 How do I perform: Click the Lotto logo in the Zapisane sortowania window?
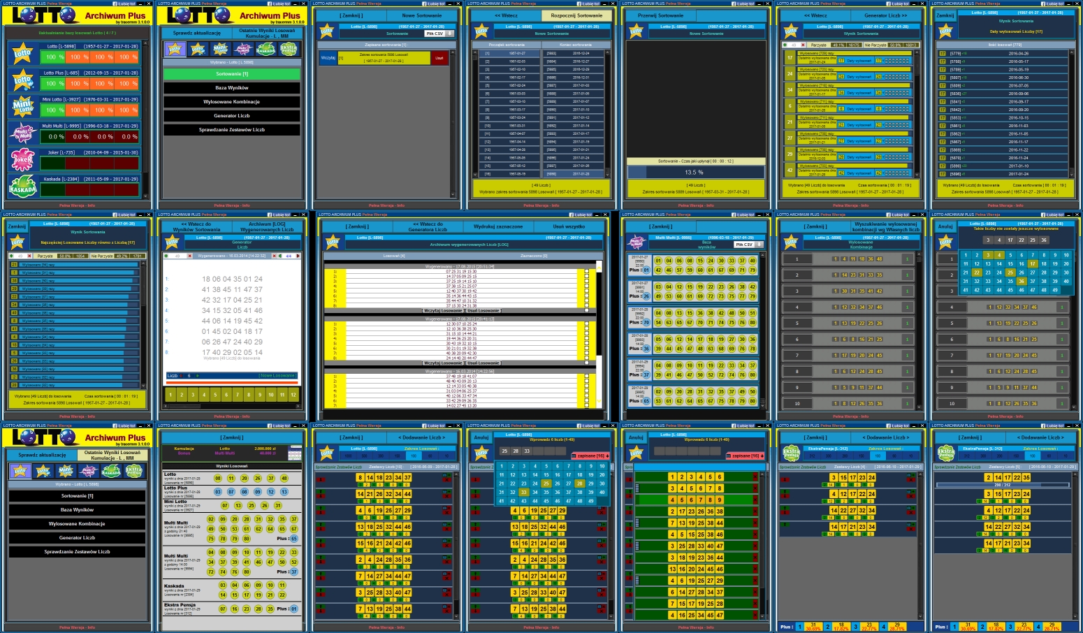point(326,31)
